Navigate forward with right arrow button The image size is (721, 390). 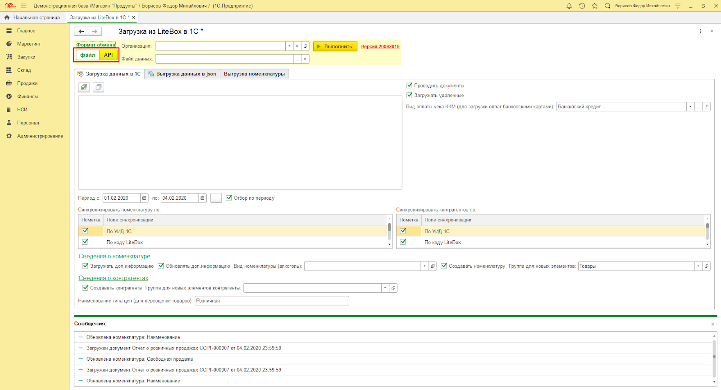click(95, 32)
